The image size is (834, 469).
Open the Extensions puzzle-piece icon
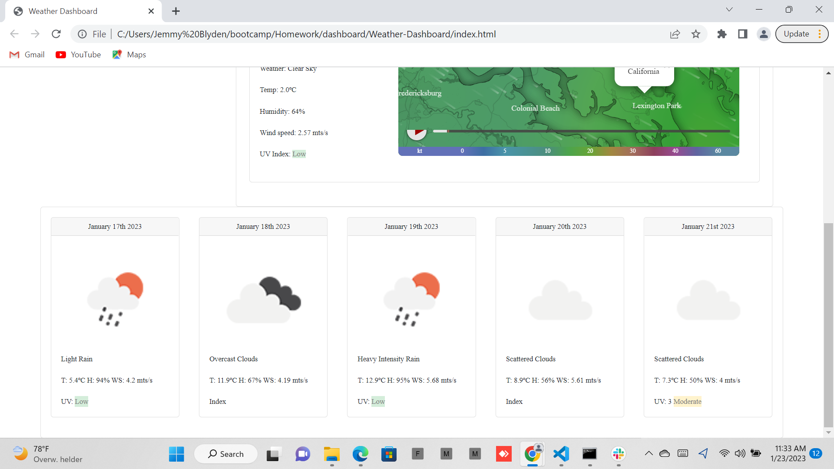pos(722,34)
